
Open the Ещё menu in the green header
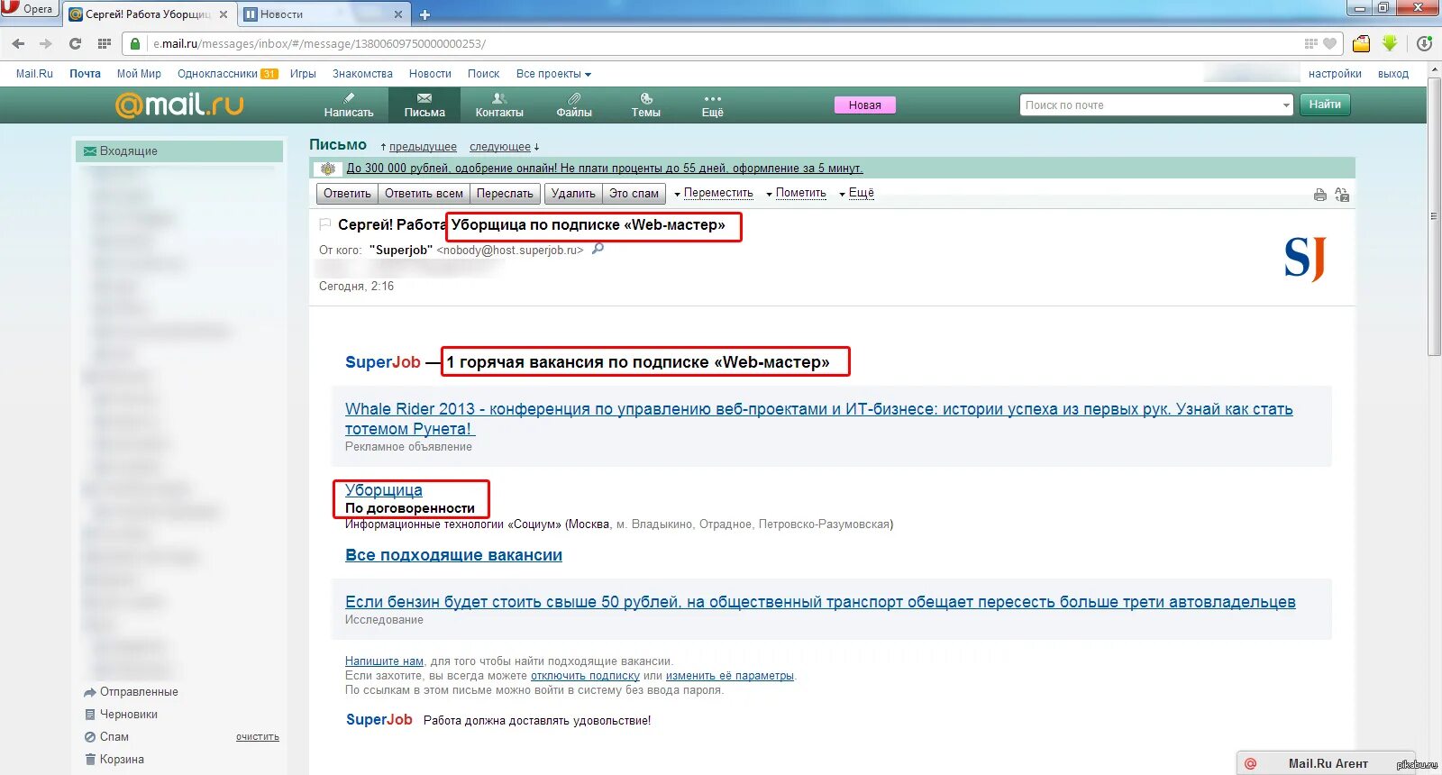pos(713,105)
